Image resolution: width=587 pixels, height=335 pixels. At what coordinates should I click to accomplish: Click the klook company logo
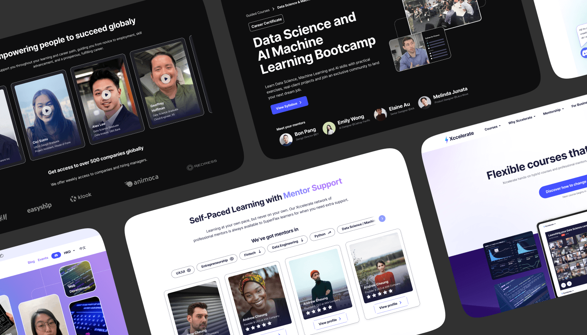point(81,197)
